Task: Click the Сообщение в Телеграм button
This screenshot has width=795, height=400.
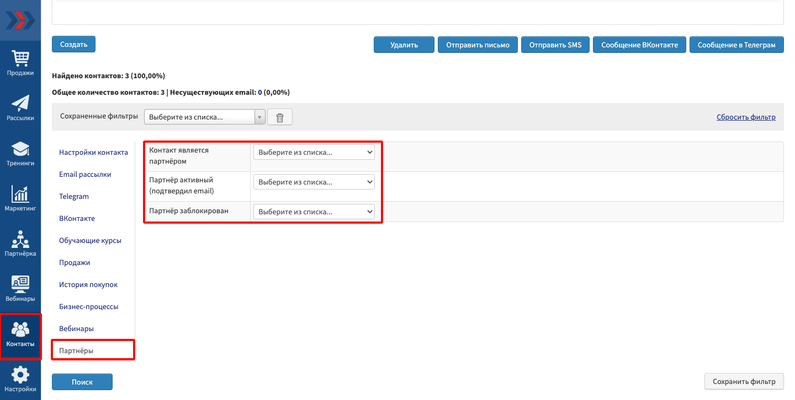Action: coord(736,45)
